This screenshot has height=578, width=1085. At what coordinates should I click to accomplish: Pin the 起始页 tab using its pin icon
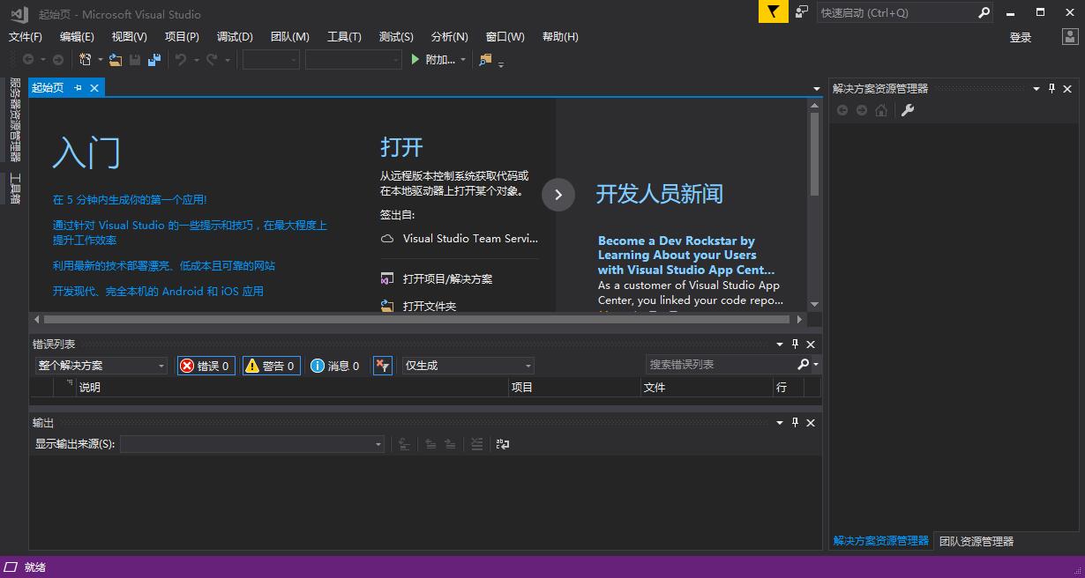78,87
